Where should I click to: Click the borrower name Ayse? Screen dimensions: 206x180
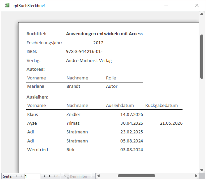tap(32, 123)
